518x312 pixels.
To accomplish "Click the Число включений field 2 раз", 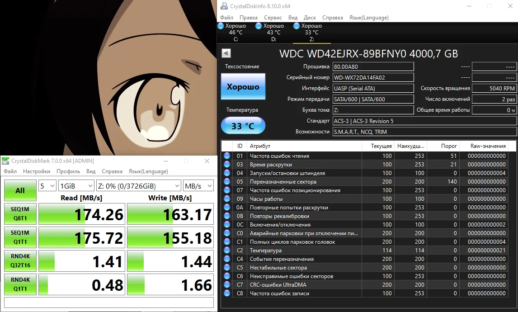I will coord(494,99).
